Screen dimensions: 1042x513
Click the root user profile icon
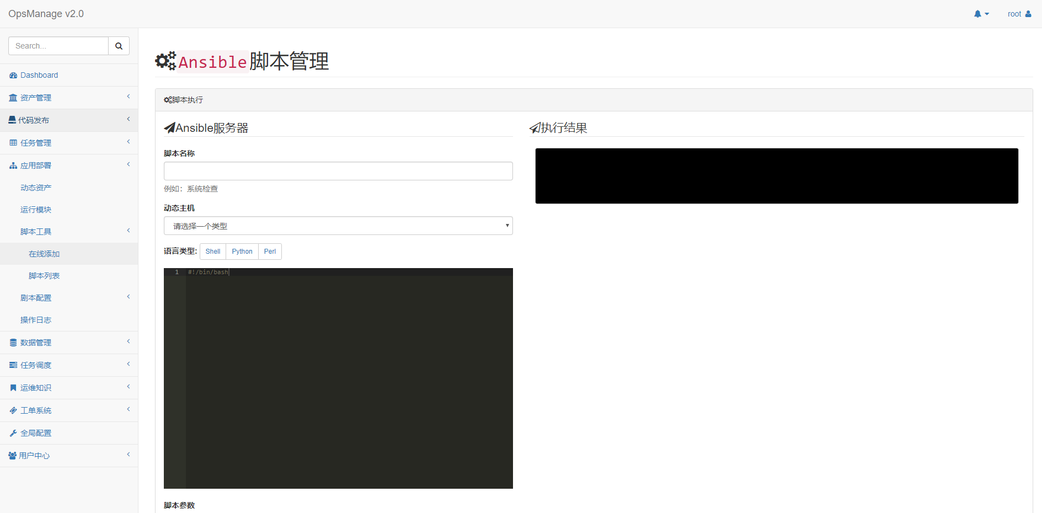pos(1029,13)
